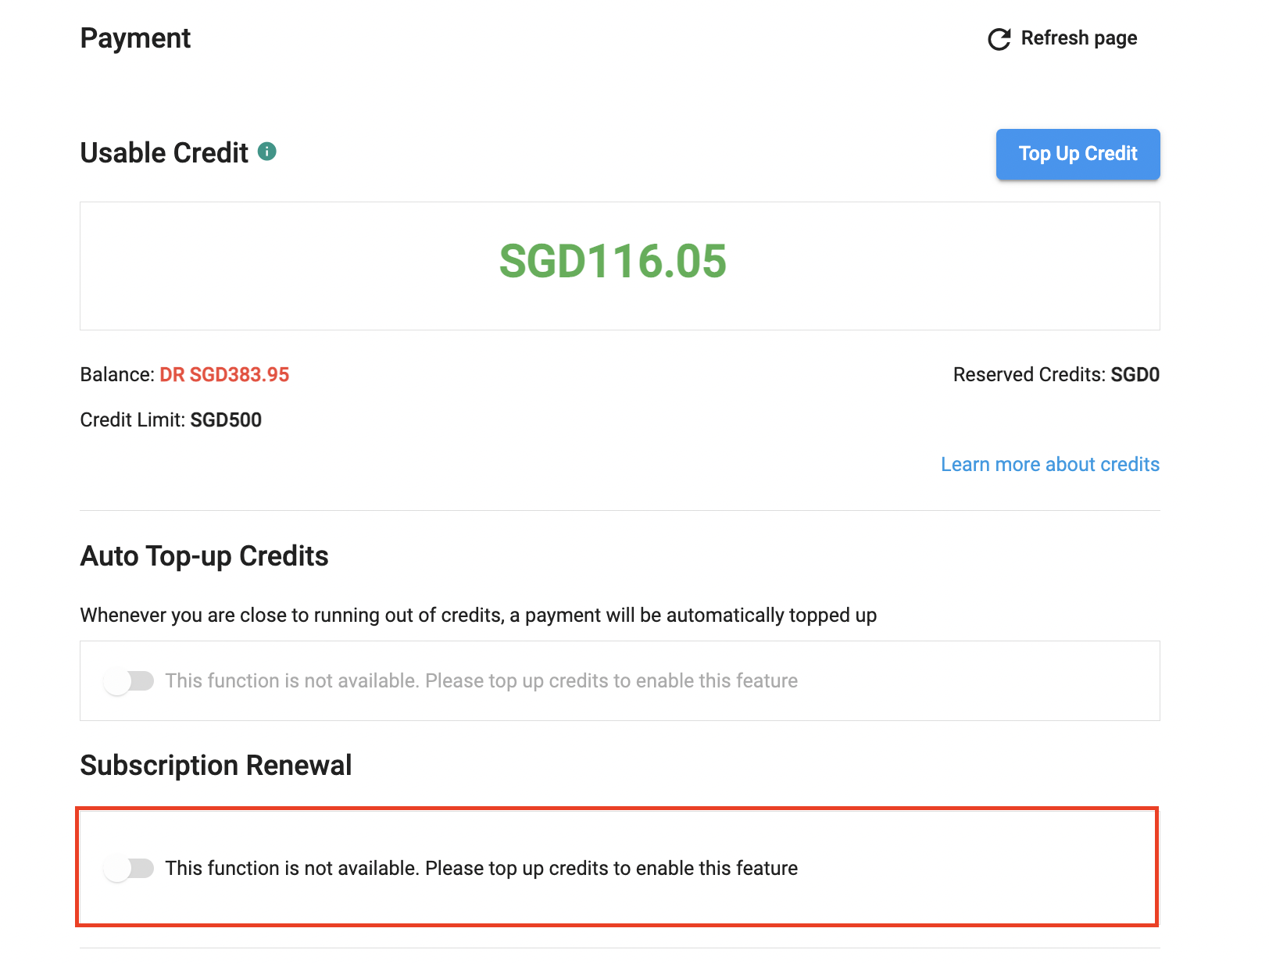Screen dimensions: 1269x964
Task: Open the Learn more about credits link
Action: coord(1049,464)
